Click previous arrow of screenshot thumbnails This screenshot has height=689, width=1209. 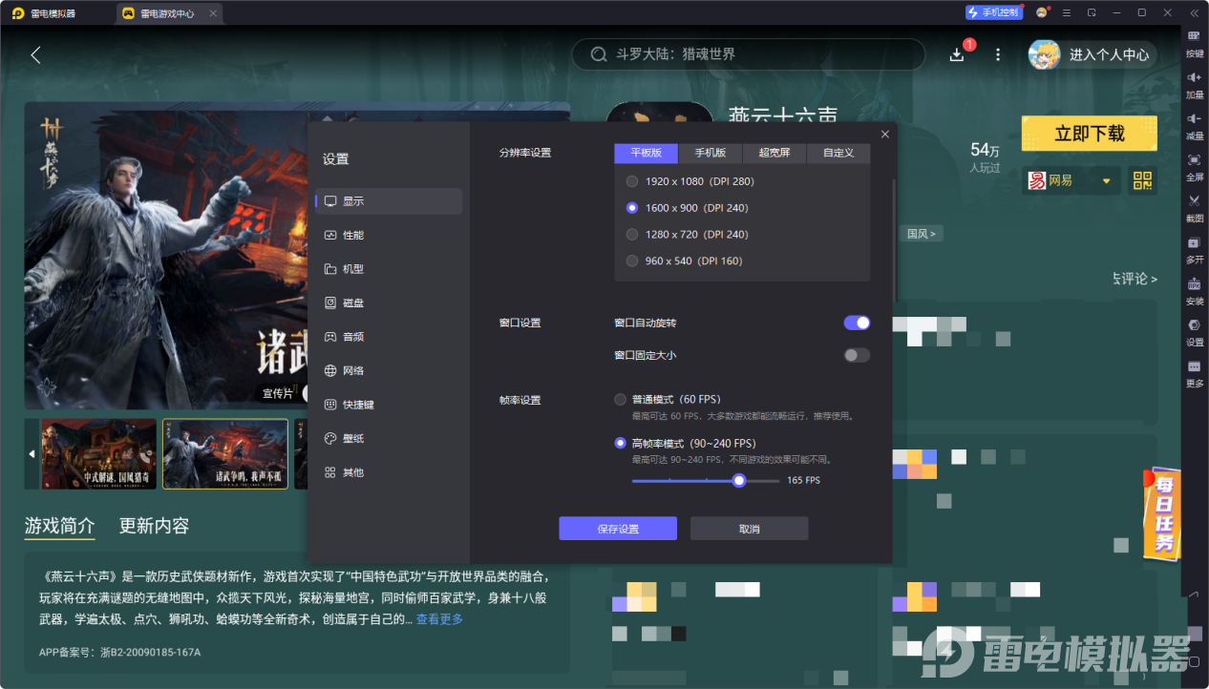(32, 454)
